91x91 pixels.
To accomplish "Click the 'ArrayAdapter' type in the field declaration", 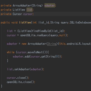I will tap(22, 5).
